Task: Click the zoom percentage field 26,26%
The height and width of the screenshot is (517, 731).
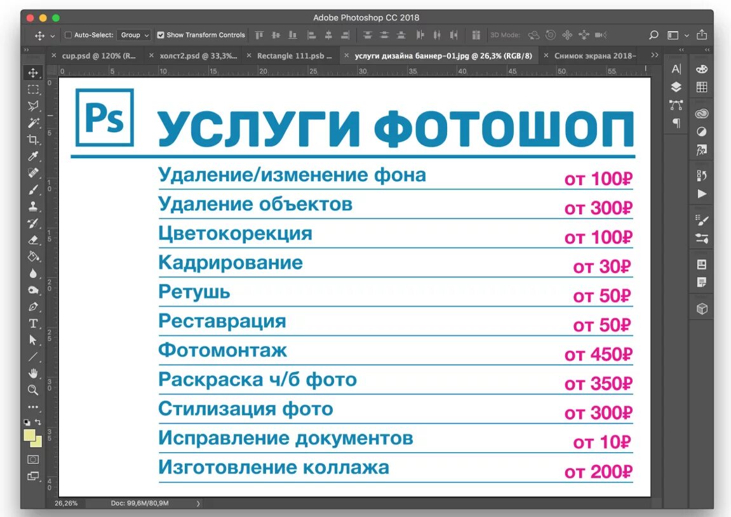Action: [x=66, y=504]
